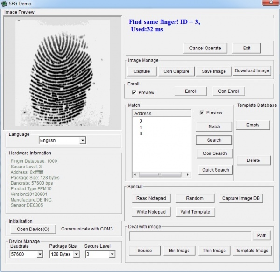Viewport: 280px width, 272px height.
Task: Click the 'Find same finger! ID = 3' message
Action: coord(164,22)
